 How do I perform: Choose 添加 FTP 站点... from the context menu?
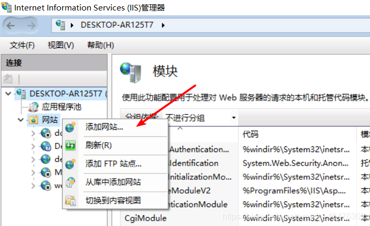tap(115, 164)
